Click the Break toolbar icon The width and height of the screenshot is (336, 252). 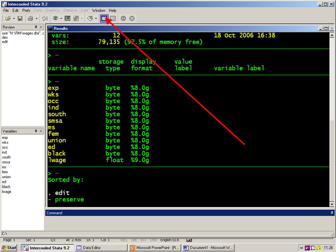point(132,19)
